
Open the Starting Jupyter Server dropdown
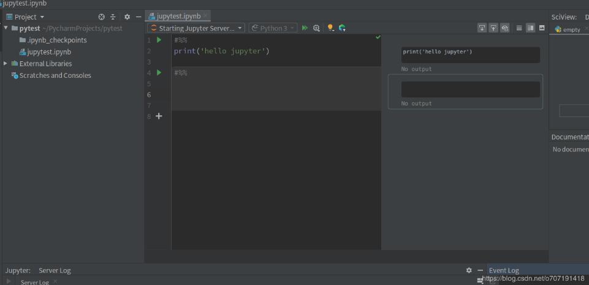click(x=196, y=28)
